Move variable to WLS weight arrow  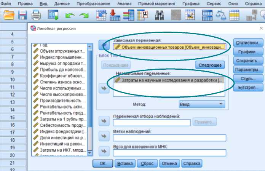click(x=104, y=151)
